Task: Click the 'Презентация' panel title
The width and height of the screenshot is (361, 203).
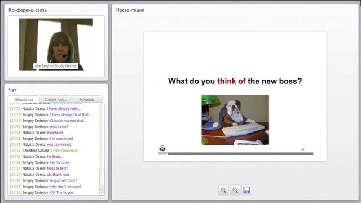Action: click(x=130, y=10)
